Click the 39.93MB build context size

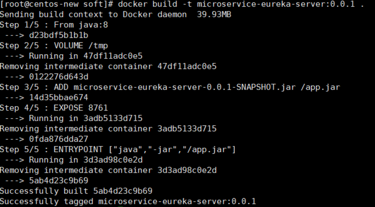[214, 15]
